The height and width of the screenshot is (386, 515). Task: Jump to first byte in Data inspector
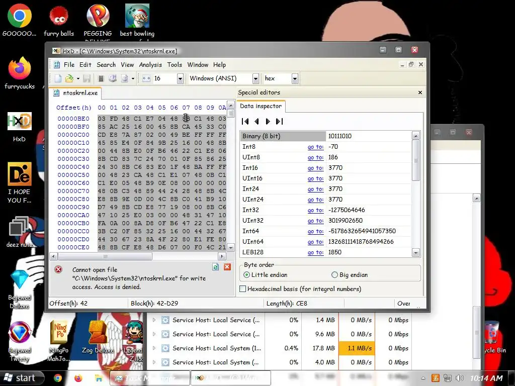pos(245,122)
